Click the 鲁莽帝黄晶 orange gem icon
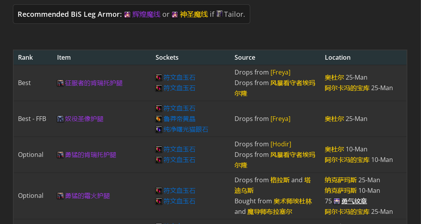 pyautogui.click(x=159, y=119)
